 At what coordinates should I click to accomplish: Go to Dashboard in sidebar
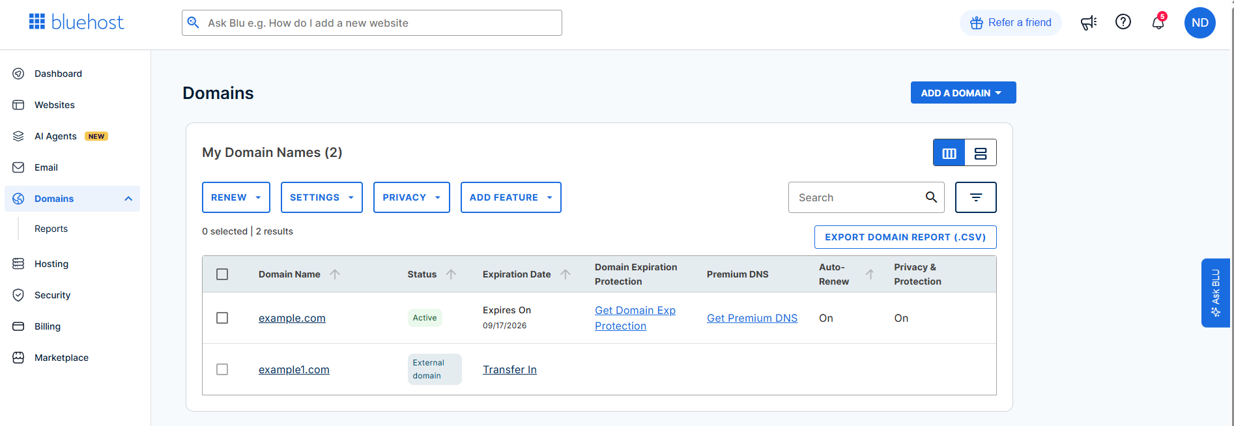click(x=58, y=74)
